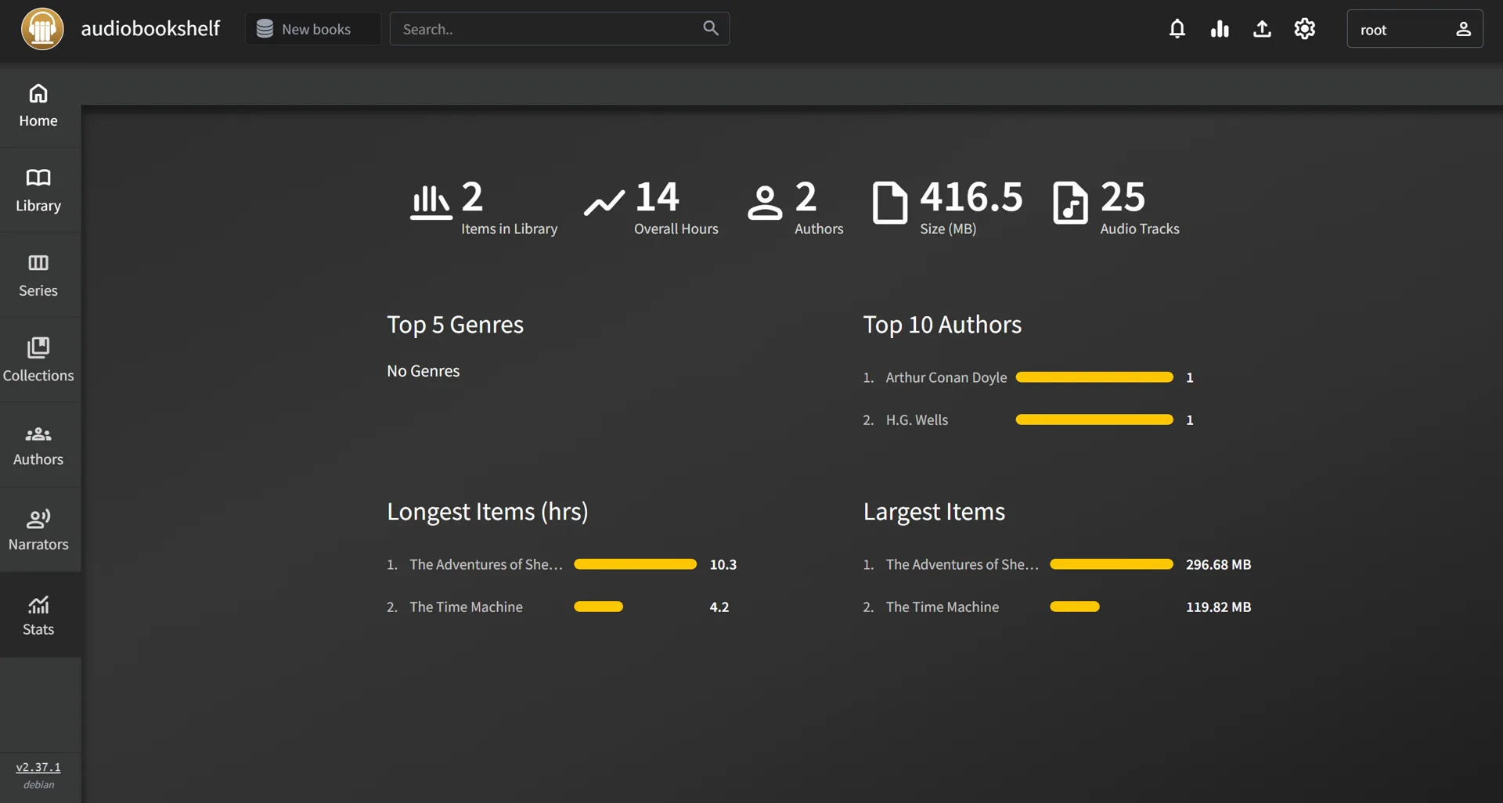Click the 296.68 MB yellow bar
The width and height of the screenshot is (1503, 803).
tap(1112, 564)
